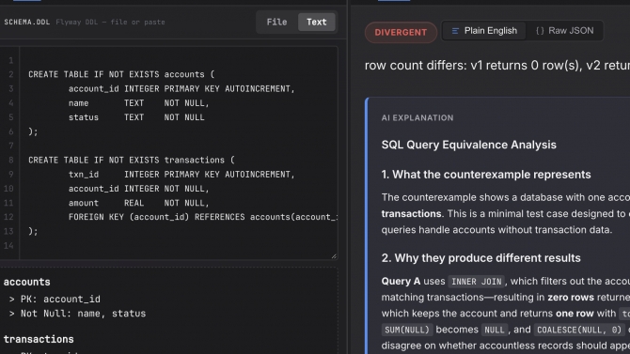Click the SUM(NULL) code chip
Viewport: 630px width, 354px height.
[407, 330]
